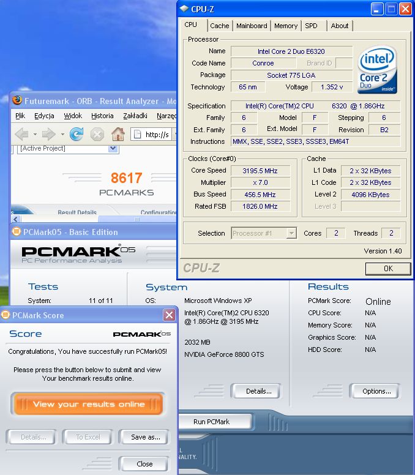
Task: Open the Processor #1 selection dropdown
Action: (291, 233)
